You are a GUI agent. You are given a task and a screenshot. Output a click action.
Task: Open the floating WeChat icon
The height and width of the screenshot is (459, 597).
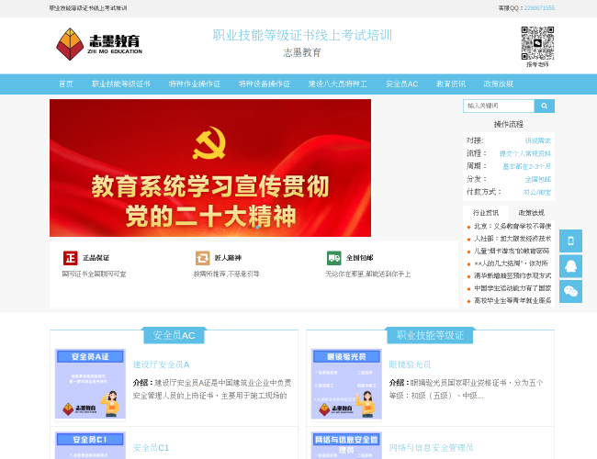[x=570, y=292]
